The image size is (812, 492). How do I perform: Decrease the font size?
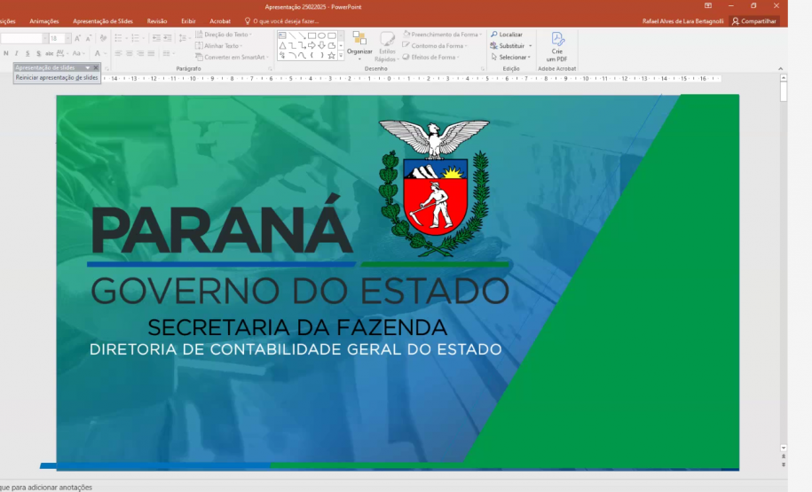[89, 38]
